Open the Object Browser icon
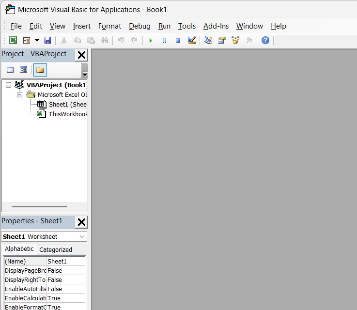This screenshot has width=357, height=310. [235, 40]
